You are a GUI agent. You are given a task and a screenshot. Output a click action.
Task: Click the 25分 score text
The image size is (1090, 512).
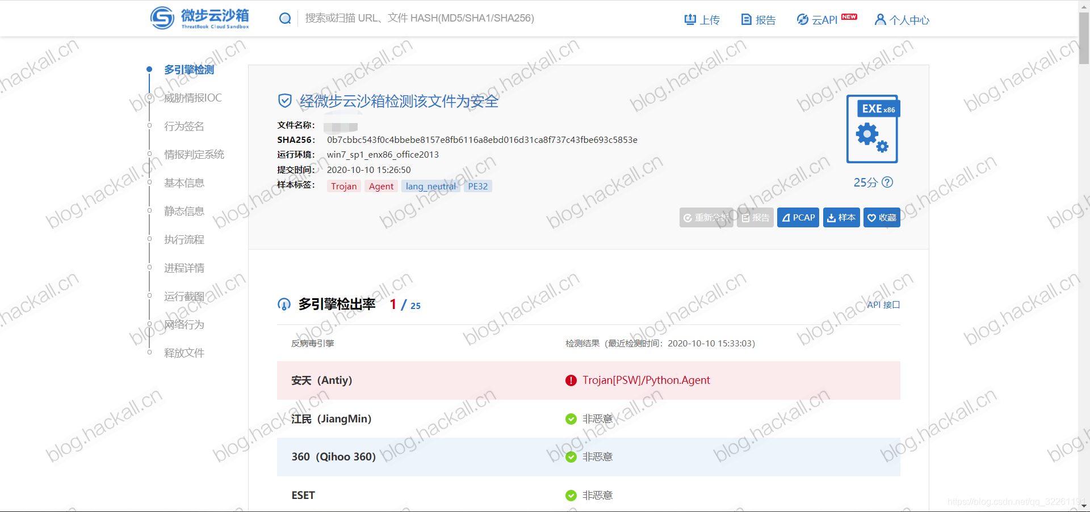click(x=866, y=183)
